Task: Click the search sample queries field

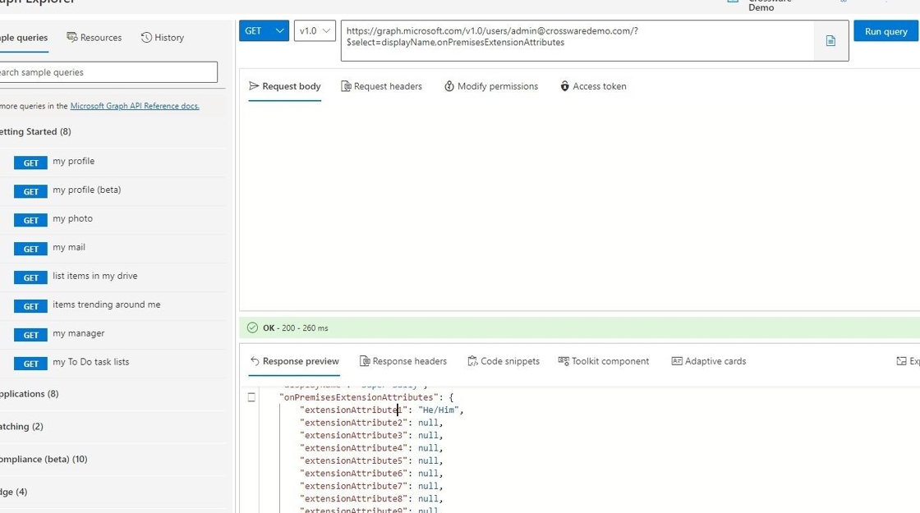Action: [108, 72]
